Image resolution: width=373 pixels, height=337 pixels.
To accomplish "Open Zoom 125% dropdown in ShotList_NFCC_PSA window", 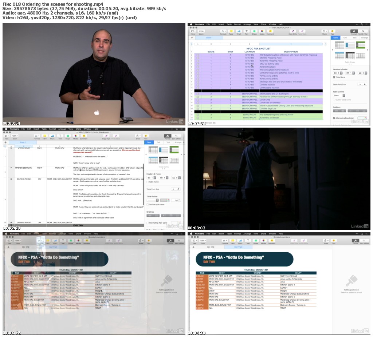I will coord(202,31).
